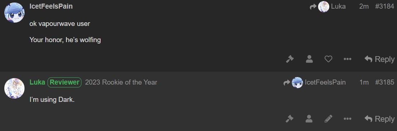Click the 2m timestamp on post #3184
Screen dimensions: 397x131
[x=364, y=6]
